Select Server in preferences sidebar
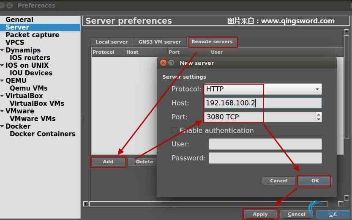The width and height of the screenshot is (352, 220). pyautogui.click(x=40, y=27)
